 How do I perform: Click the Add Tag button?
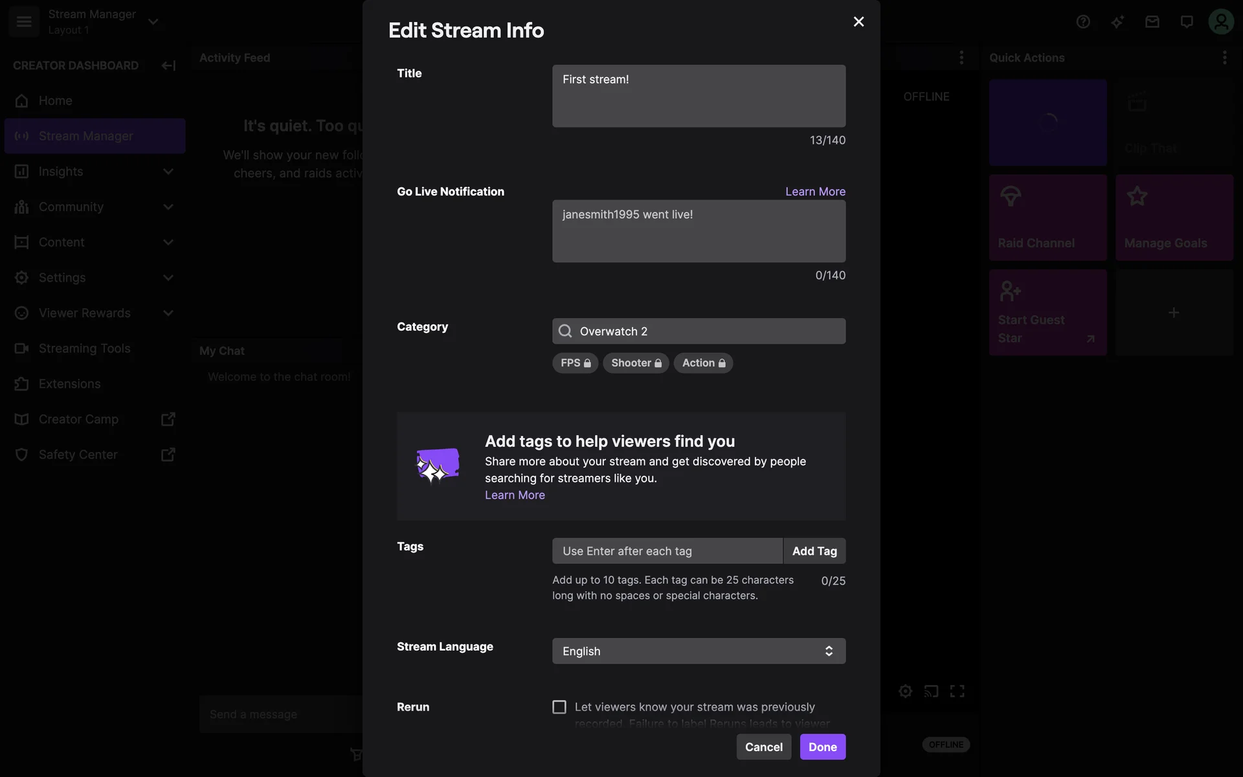click(814, 551)
